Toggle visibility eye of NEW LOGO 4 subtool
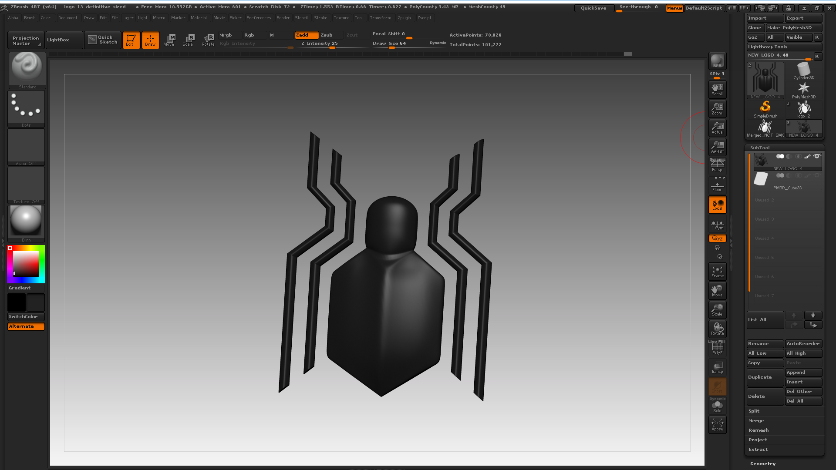836x470 pixels. click(x=817, y=156)
